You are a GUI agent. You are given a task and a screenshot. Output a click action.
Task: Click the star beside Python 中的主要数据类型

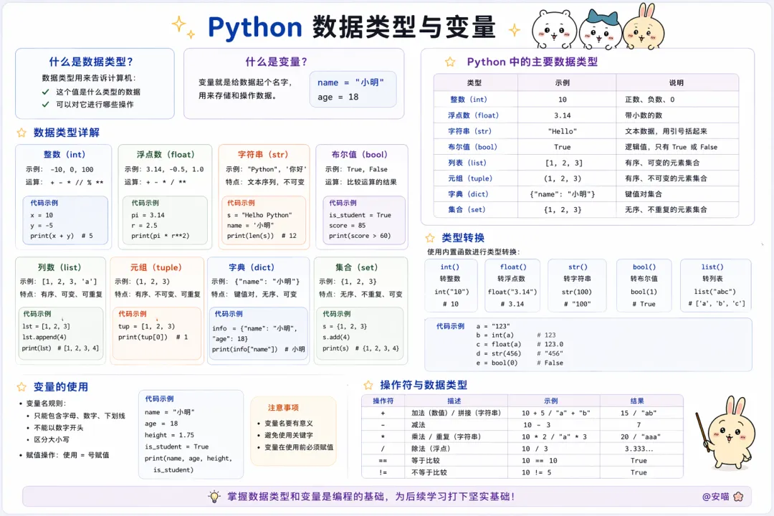click(449, 62)
